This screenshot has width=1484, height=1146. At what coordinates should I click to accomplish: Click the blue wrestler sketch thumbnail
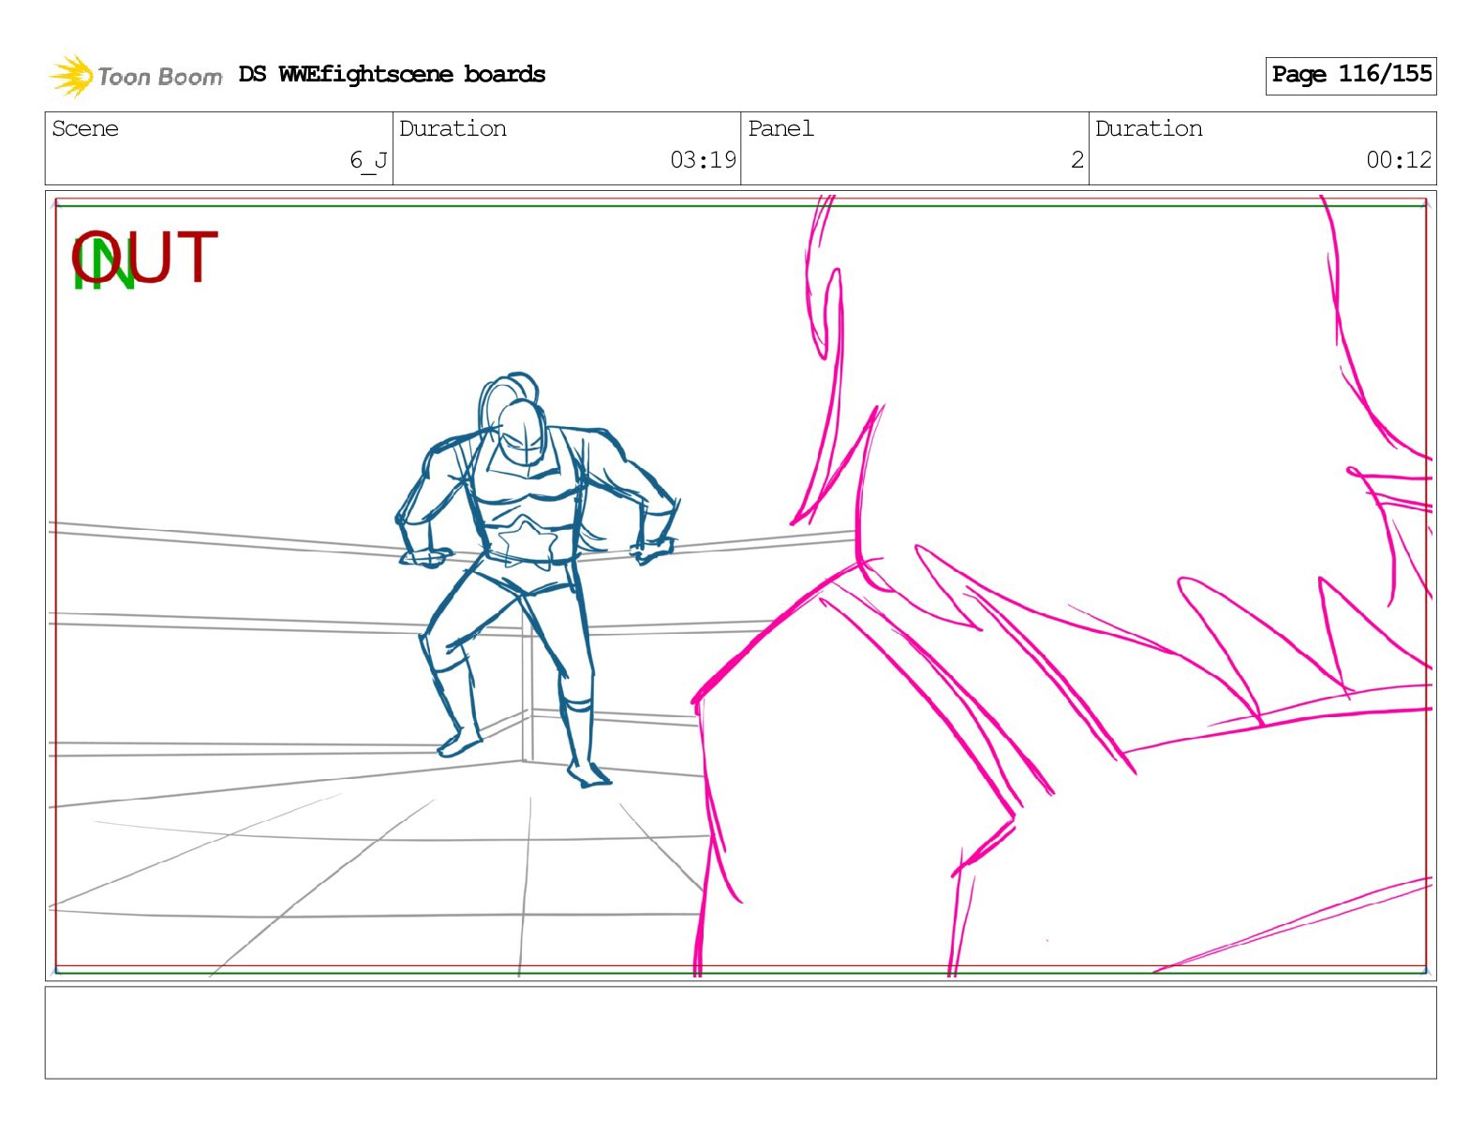538,580
